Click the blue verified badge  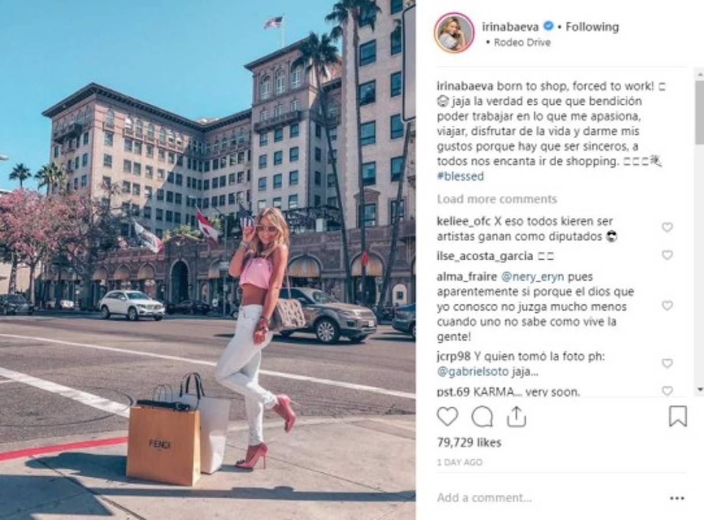549,26
